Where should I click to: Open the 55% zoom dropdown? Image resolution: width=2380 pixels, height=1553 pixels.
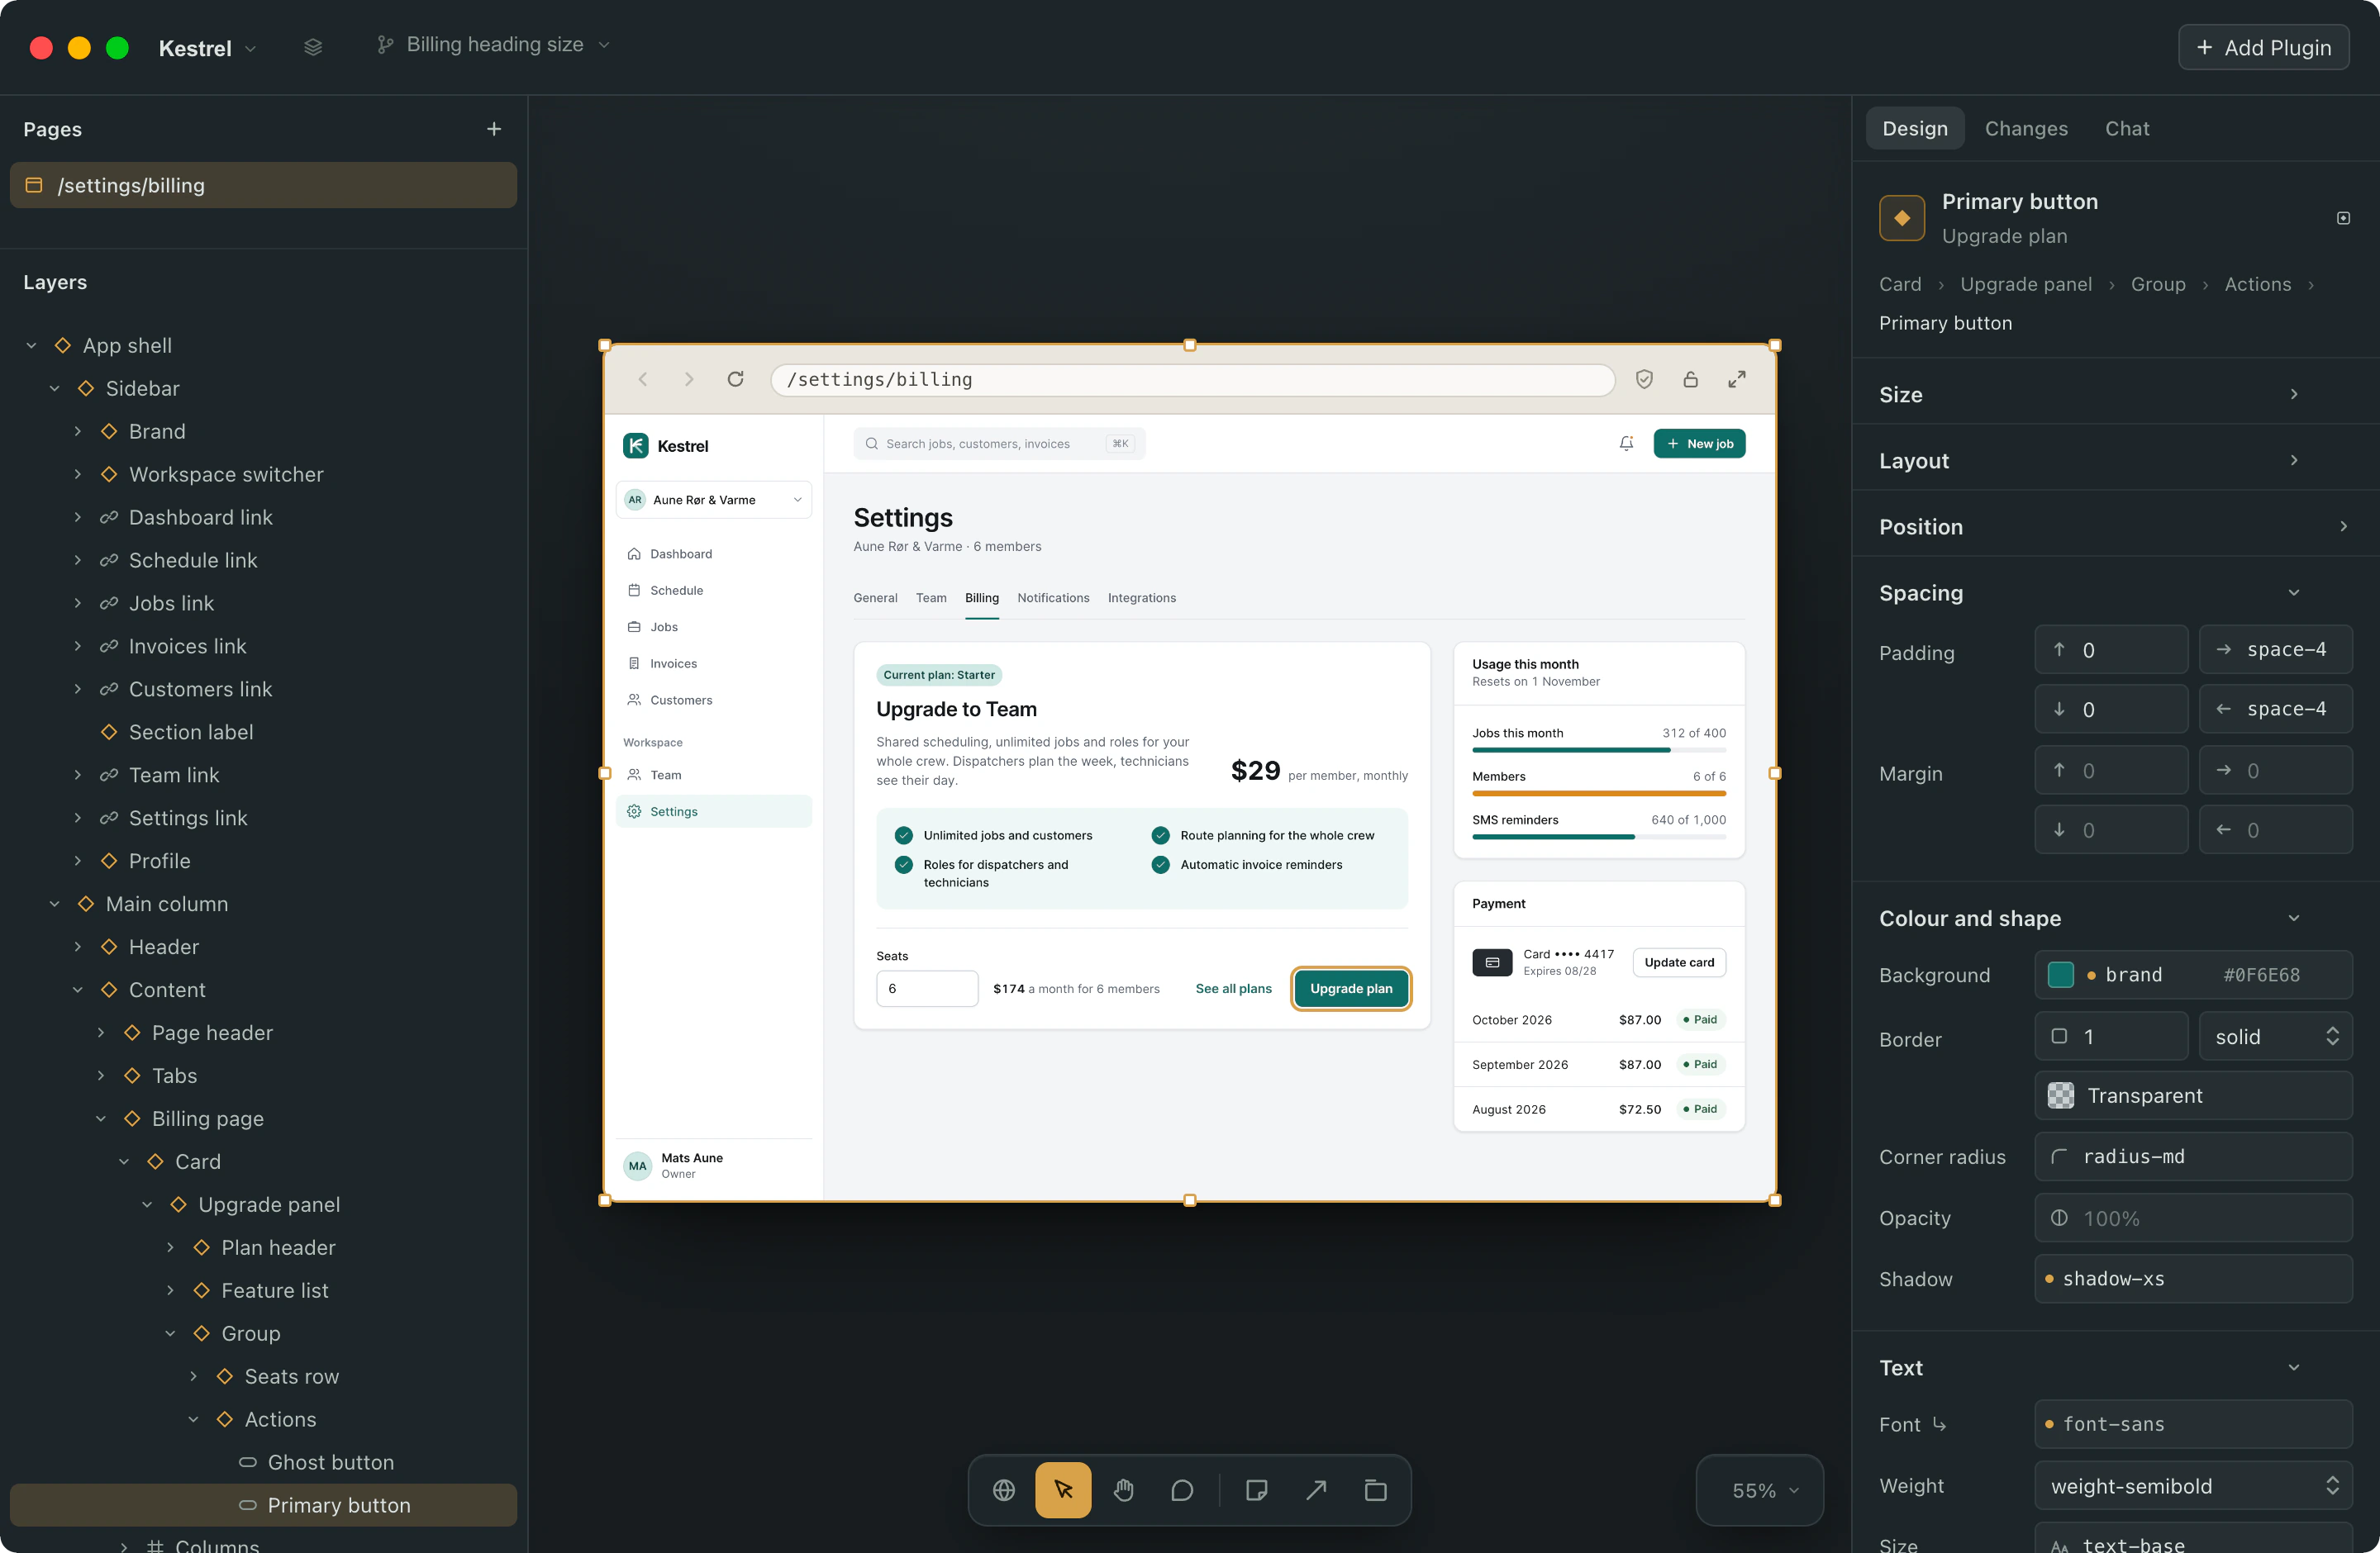point(1760,1490)
